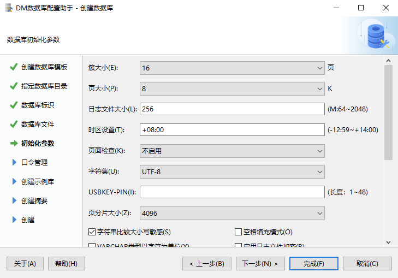Open 帮助(H) help button

66,264
